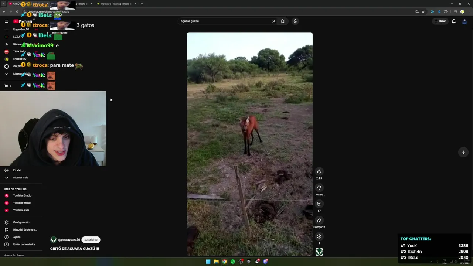Viewport: 473px width, 266px height.
Task: Open the Windows Start menu
Action: point(208,262)
